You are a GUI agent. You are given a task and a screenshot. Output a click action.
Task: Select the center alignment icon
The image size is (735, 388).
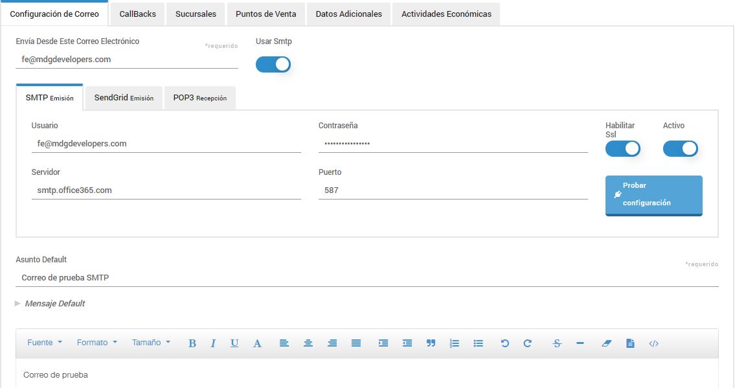(308, 343)
